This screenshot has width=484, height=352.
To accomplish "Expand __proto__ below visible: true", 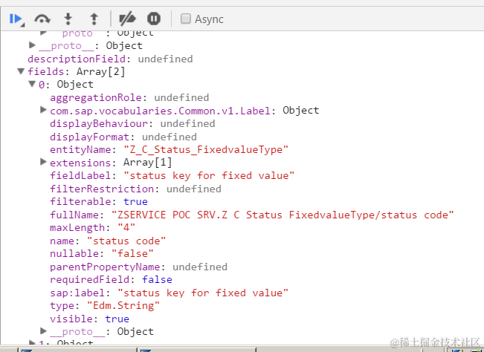I will [44, 331].
